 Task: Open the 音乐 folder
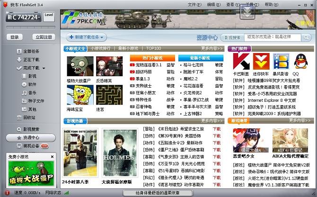[x=29, y=93]
